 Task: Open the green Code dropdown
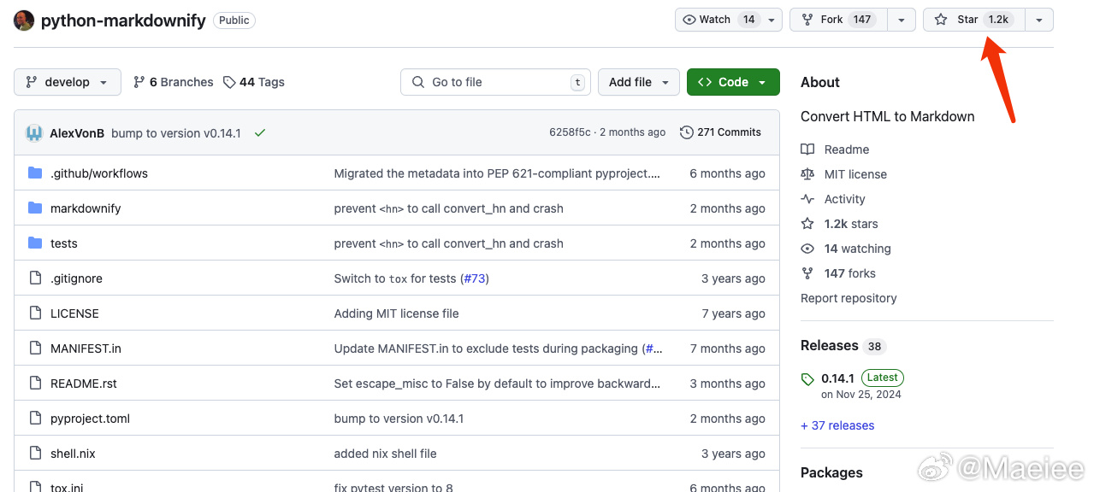click(732, 82)
